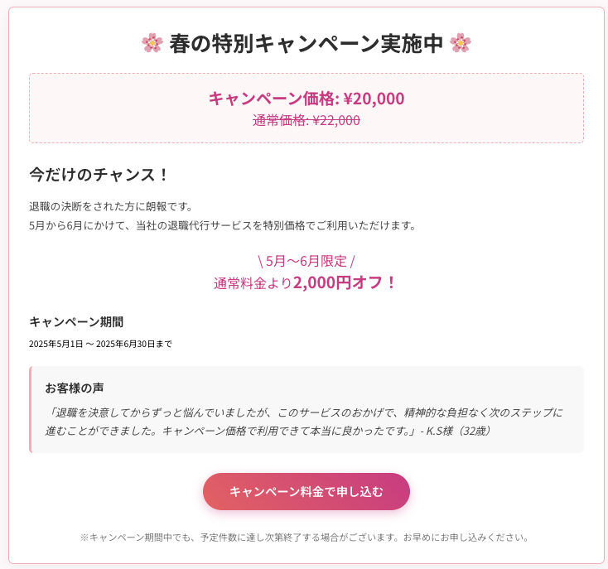Click the date range 2025年5月1日 〜 6月30日

click(x=100, y=344)
